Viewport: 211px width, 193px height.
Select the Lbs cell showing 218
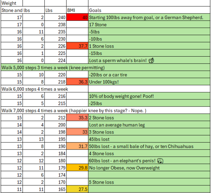click(x=55, y=82)
